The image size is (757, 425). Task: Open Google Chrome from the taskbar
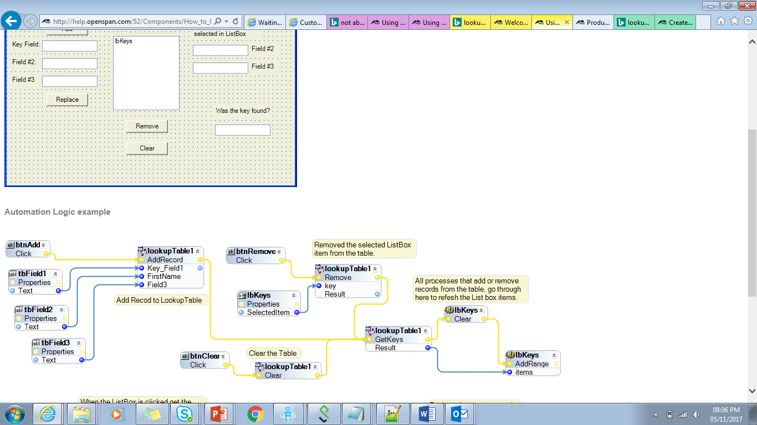coord(255,414)
